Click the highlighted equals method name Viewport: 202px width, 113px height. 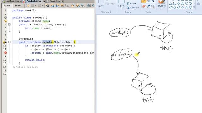pos(47,42)
